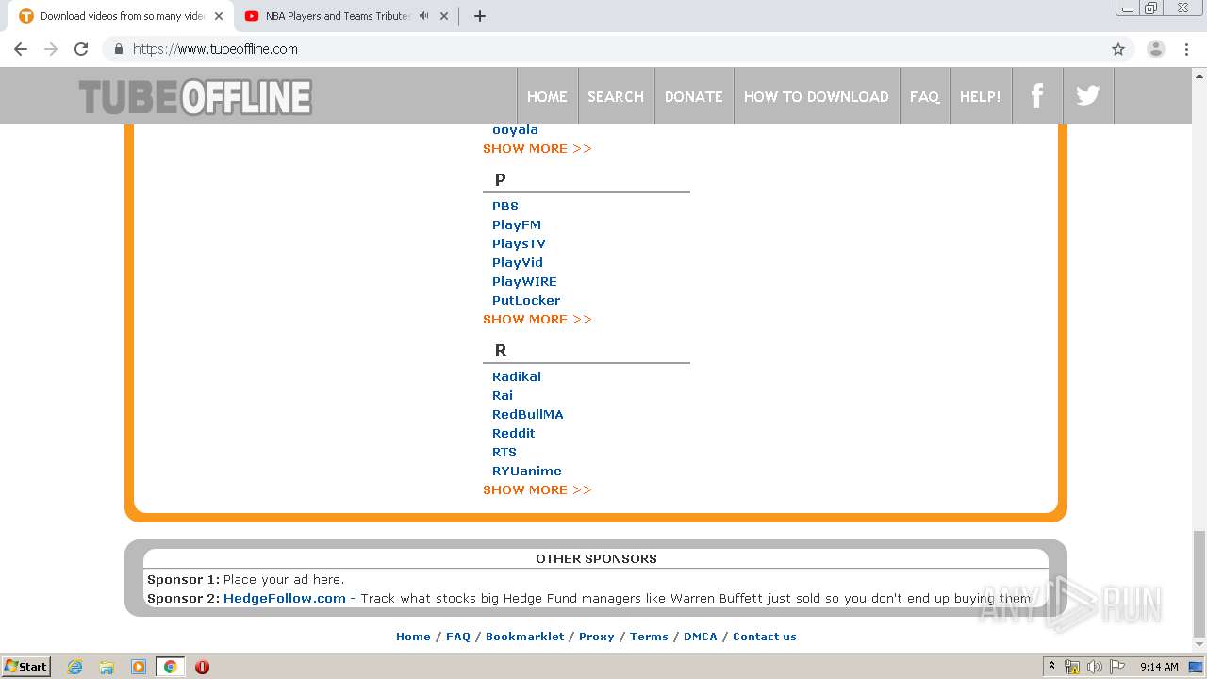Open the ooyala site link
This screenshot has width=1207, height=679.
coord(515,130)
